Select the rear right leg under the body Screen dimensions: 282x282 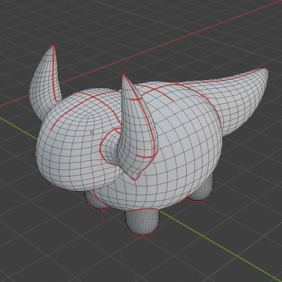point(202,190)
